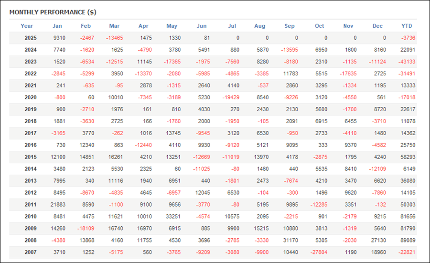Click 2015 Mar value 16261
The height and width of the screenshot is (263, 430).
pyautogui.click(x=116, y=157)
